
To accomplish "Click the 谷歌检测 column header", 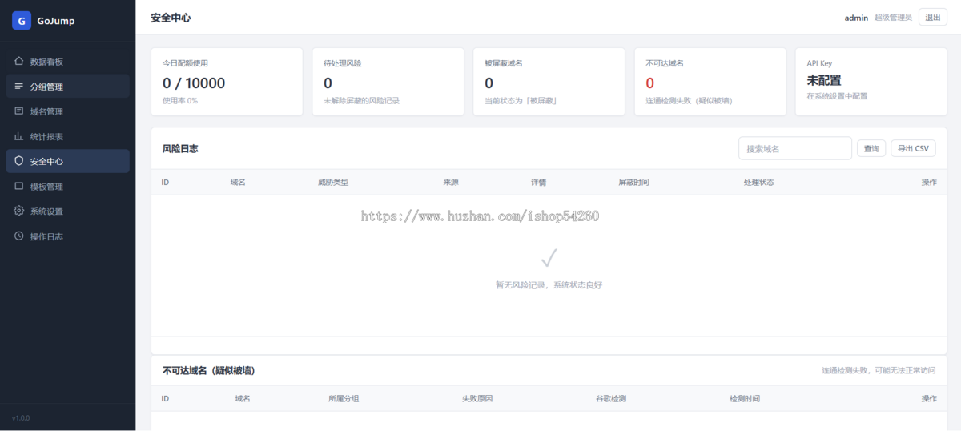I will tap(610, 398).
